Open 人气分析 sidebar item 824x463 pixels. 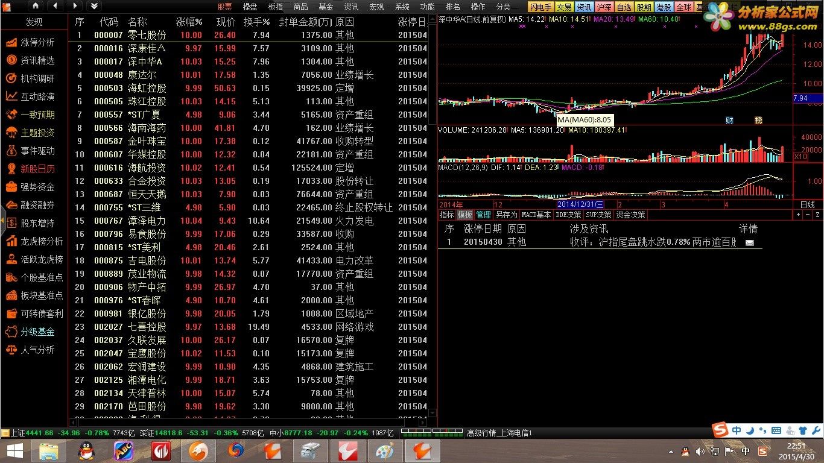coord(30,350)
